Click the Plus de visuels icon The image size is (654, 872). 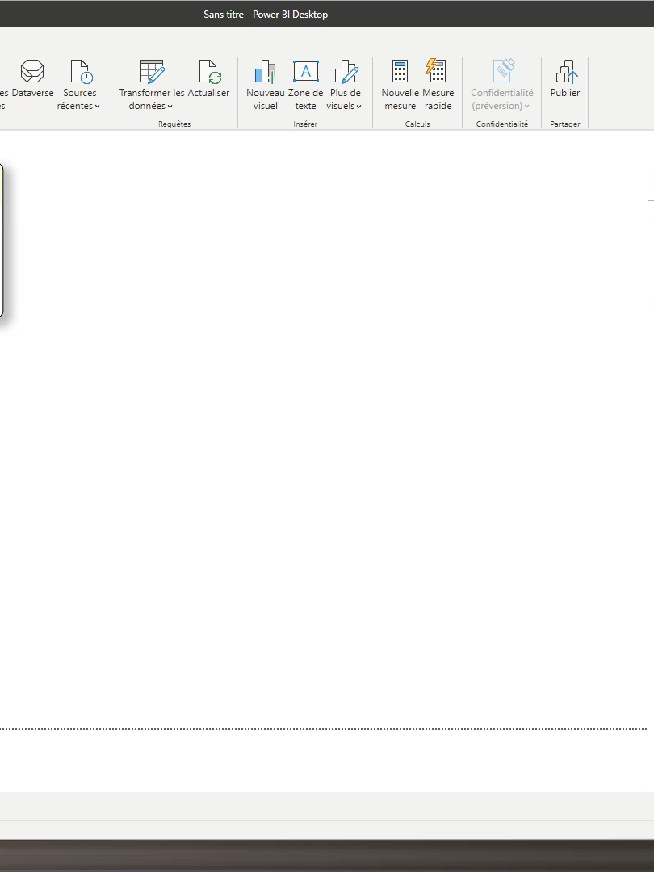click(346, 72)
